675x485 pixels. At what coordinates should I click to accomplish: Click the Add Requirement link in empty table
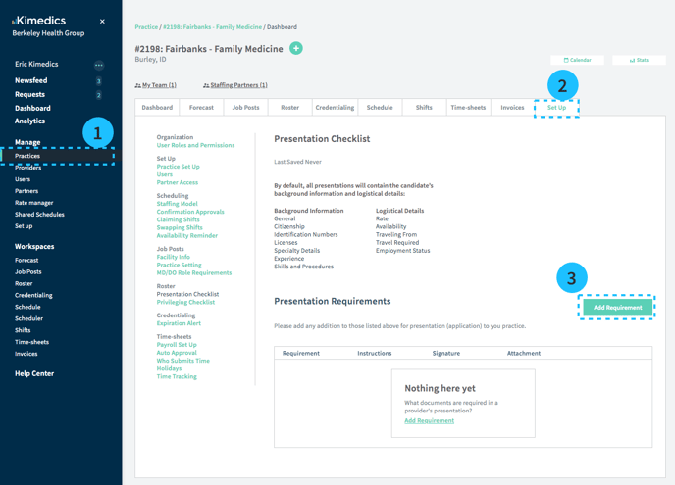click(x=429, y=420)
